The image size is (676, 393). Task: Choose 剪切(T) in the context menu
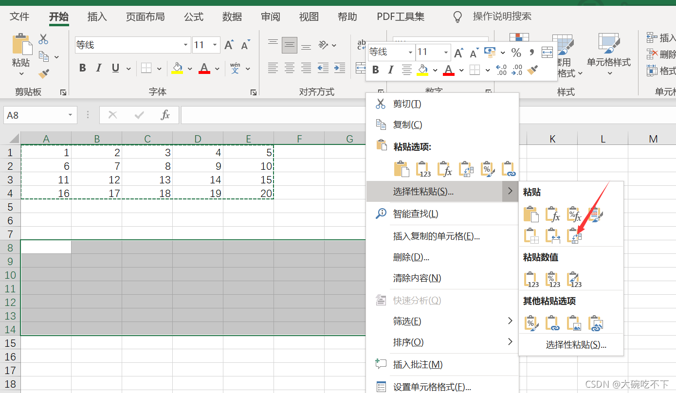[442, 104]
